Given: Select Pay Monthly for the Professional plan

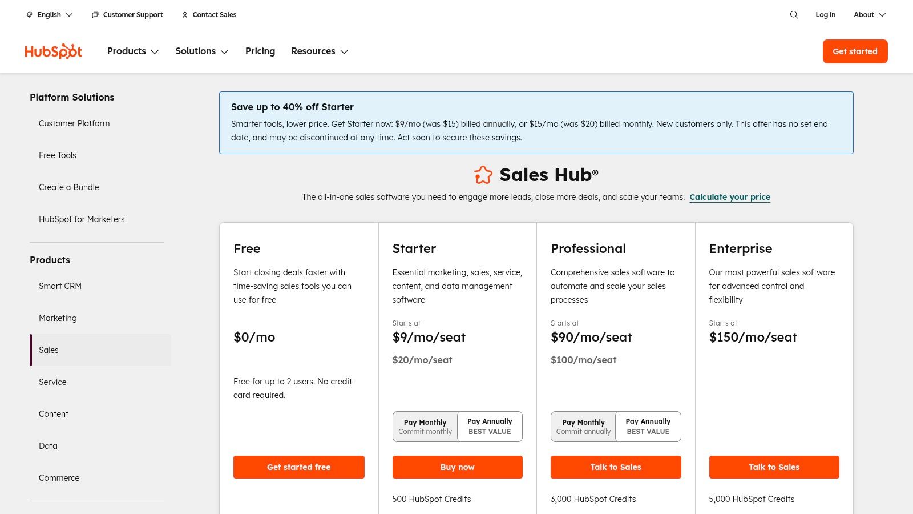Looking at the screenshot, I should tap(583, 426).
